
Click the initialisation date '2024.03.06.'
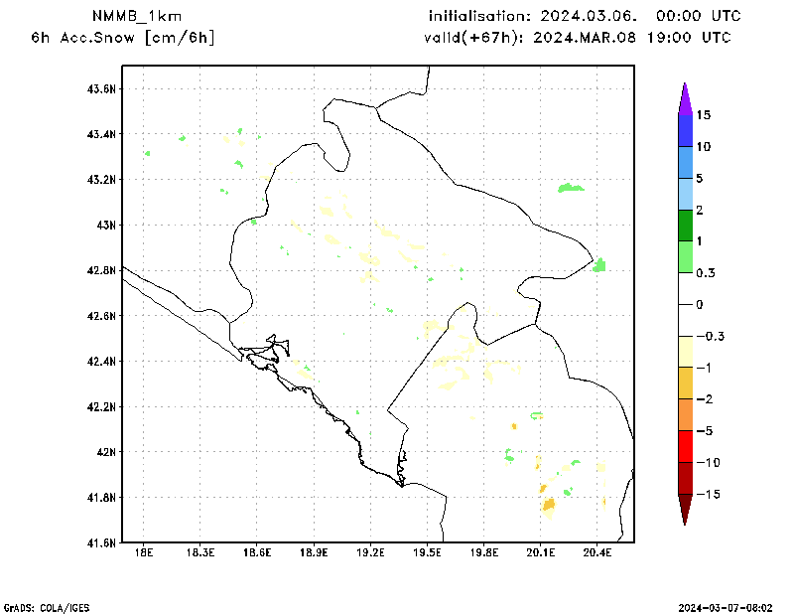(x=589, y=16)
